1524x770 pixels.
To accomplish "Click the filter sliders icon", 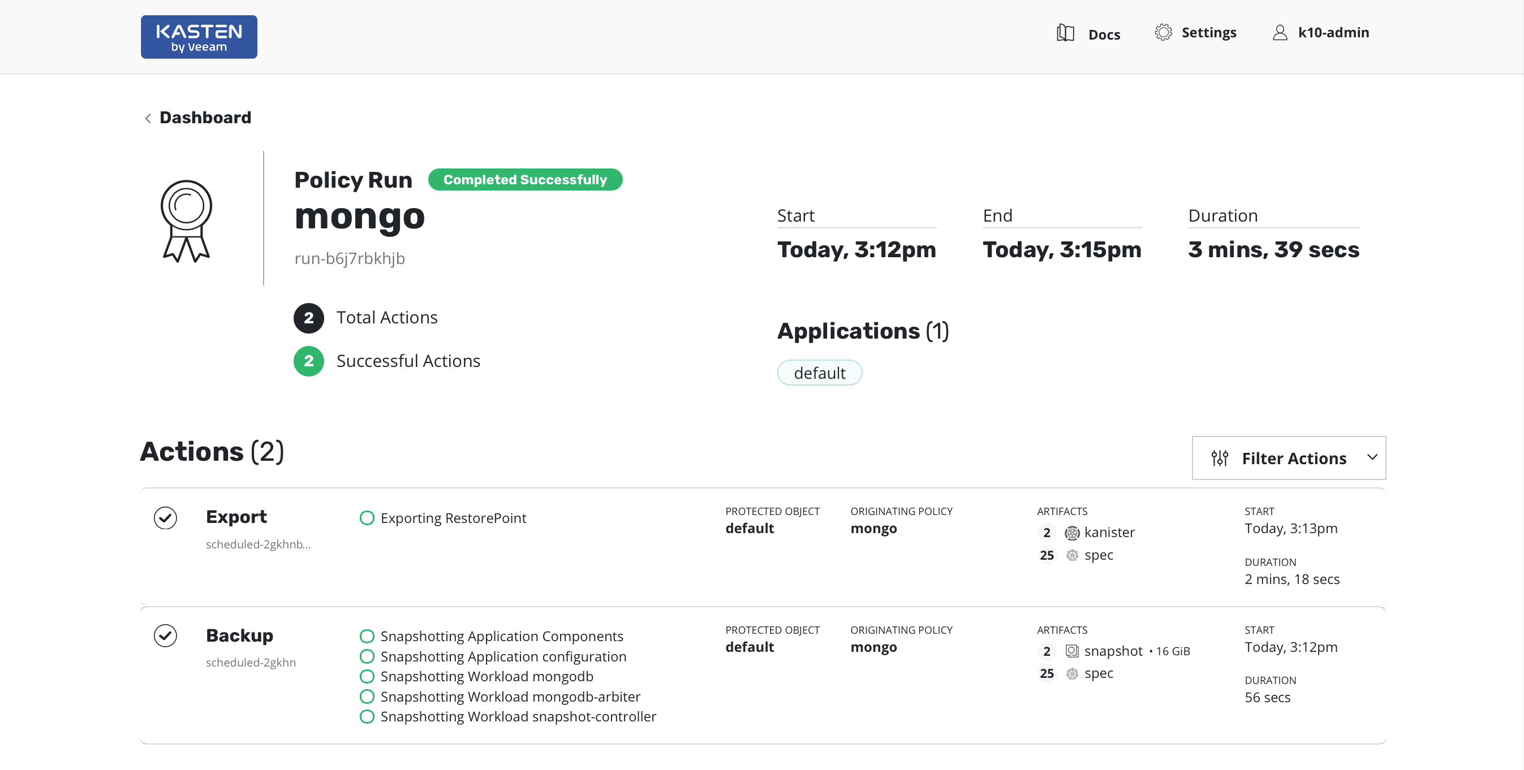I will pyautogui.click(x=1219, y=458).
